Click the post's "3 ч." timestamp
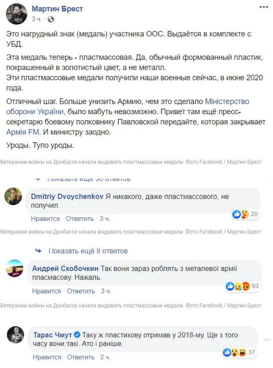 [x=36, y=19]
